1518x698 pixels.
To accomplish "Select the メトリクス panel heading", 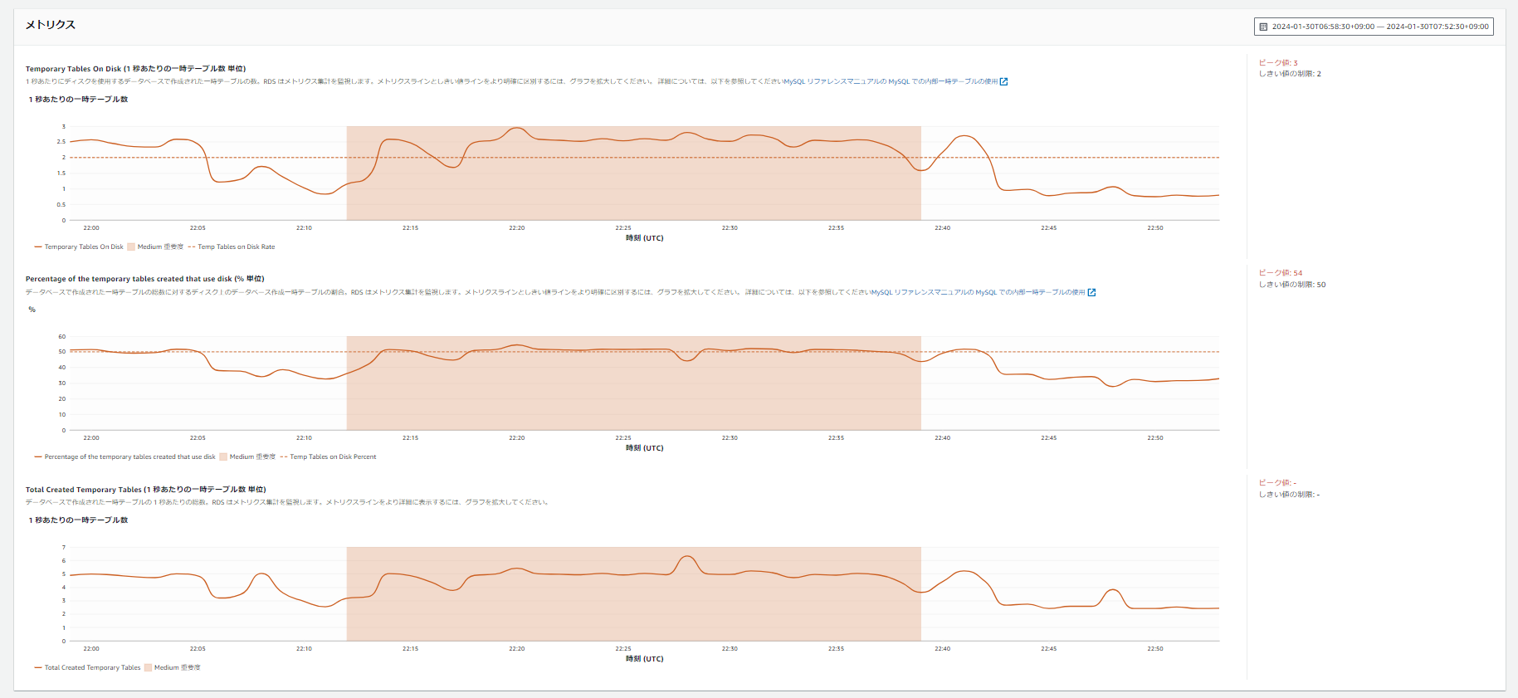I will click(x=50, y=25).
